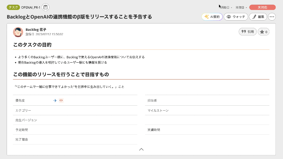The image size is (283, 159).
Task: Click the 未対応 status badge
Action: 262,7
